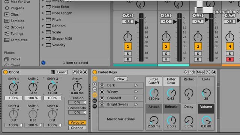Click the Shift 1 knob
The width and height of the screenshot is (240, 135).
pyautogui.click(x=13, y=87)
